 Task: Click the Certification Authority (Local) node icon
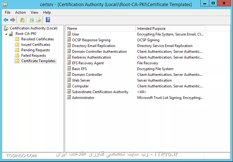click(6, 28)
